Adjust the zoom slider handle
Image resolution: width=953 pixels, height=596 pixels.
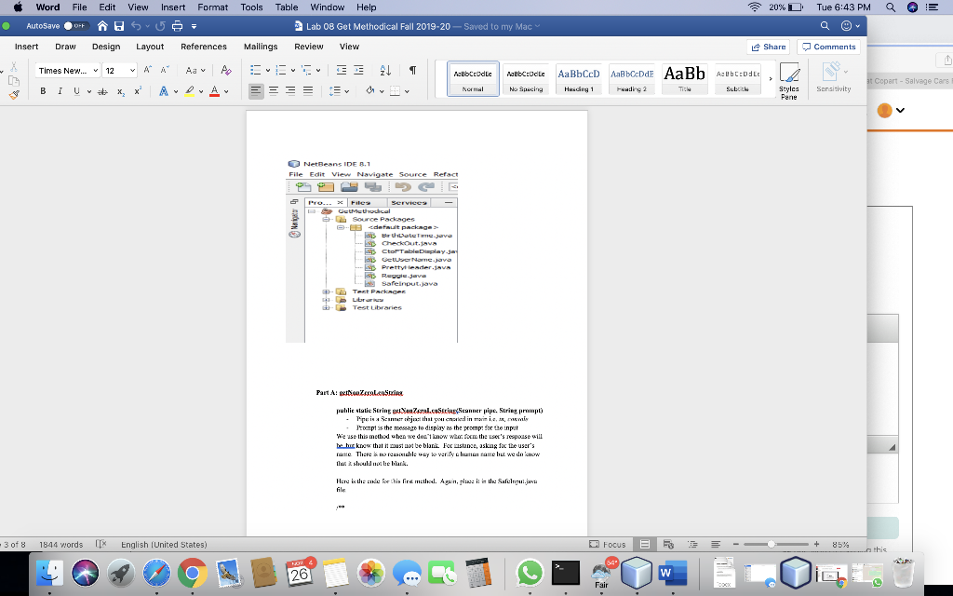click(x=771, y=544)
